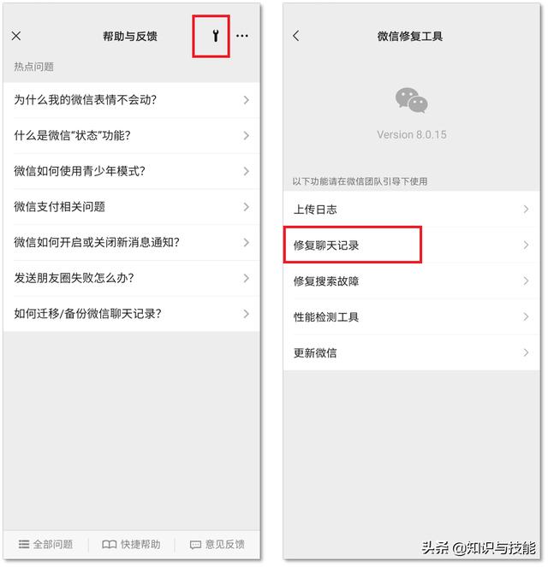Expand 微信支付相关问题 chevron arrow

(246, 207)
